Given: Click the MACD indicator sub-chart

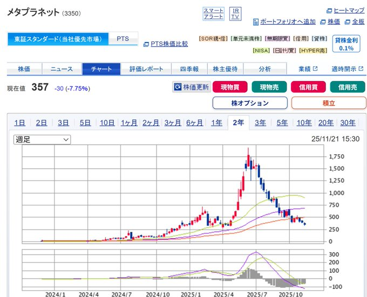Looking at the screenshot, I should 173,270.
